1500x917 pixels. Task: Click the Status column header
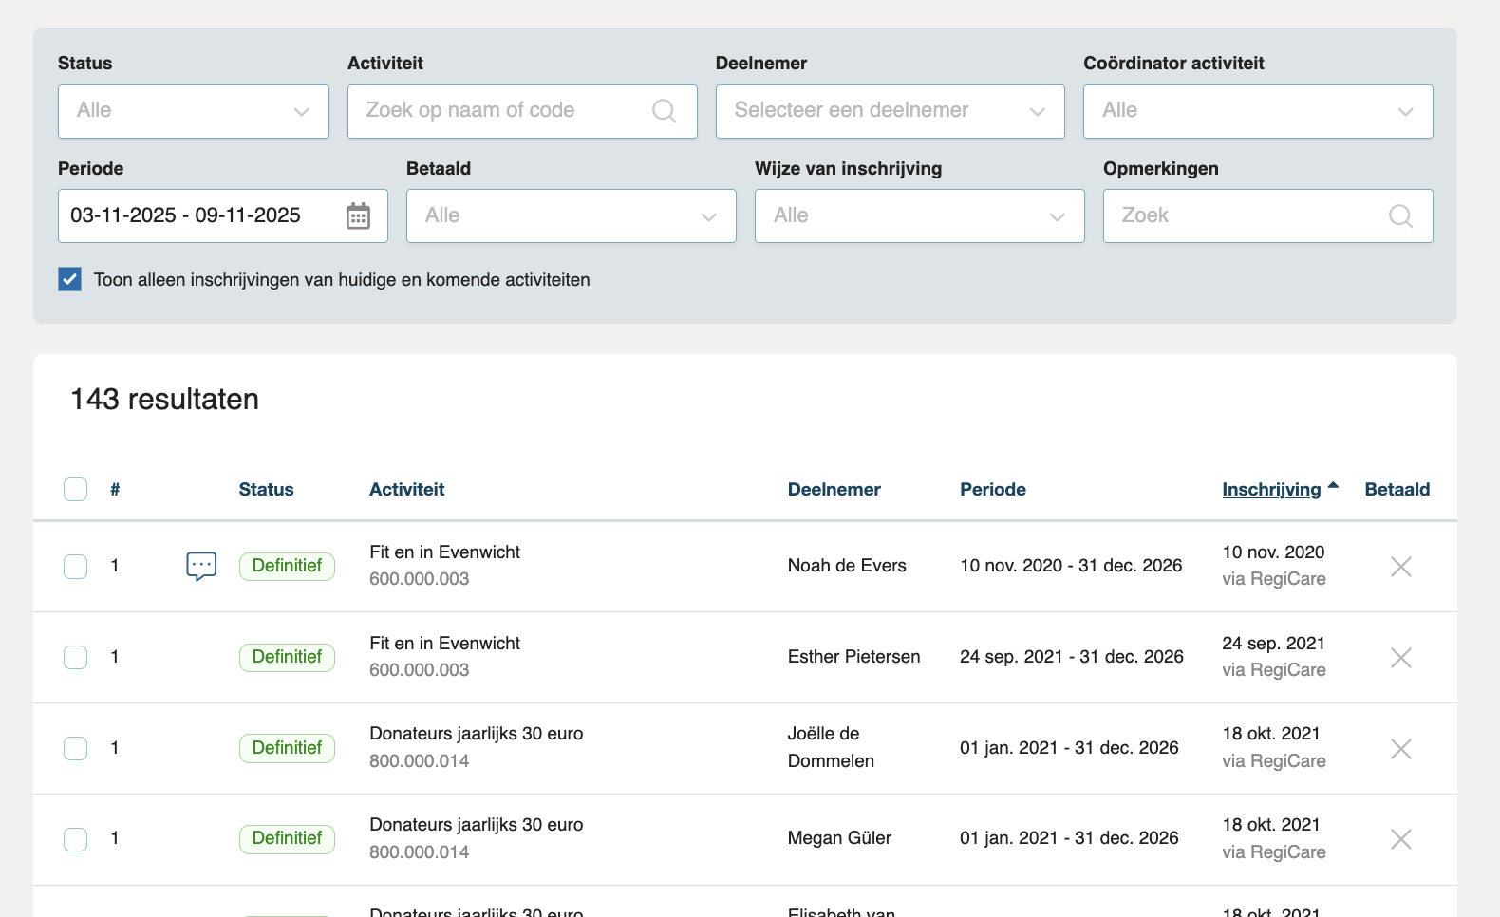pos(266,490)
